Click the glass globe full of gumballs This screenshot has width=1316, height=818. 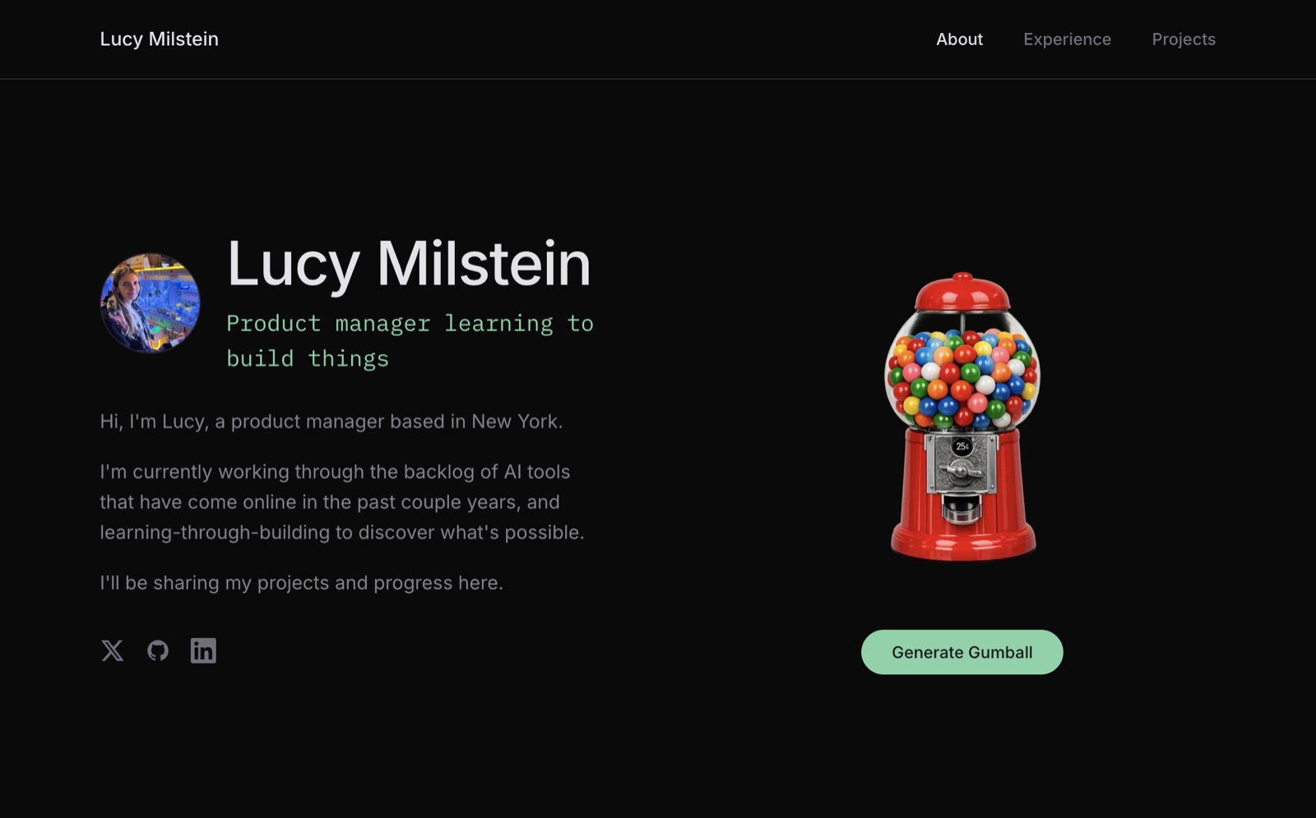point(962,374)
